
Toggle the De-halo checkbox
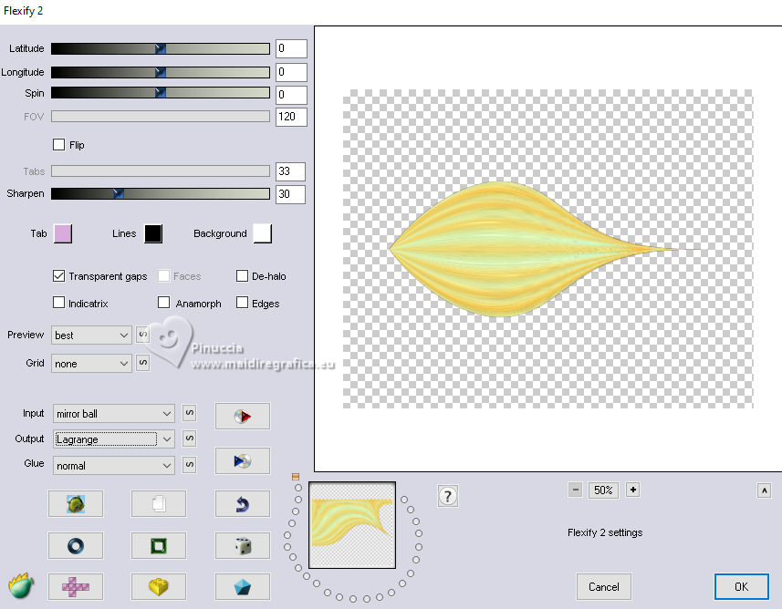coord(242,275)
